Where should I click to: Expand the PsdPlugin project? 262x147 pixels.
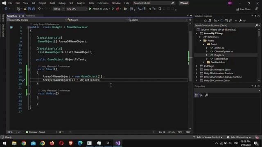point(196,66)
